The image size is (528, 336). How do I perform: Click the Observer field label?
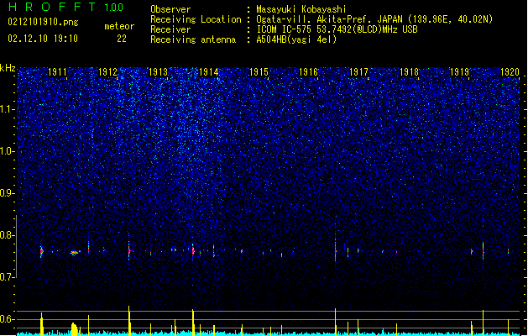170,9
